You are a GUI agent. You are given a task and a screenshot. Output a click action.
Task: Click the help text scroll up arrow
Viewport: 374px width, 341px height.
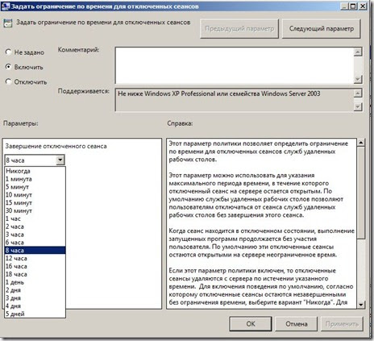(x=360, y=143)
